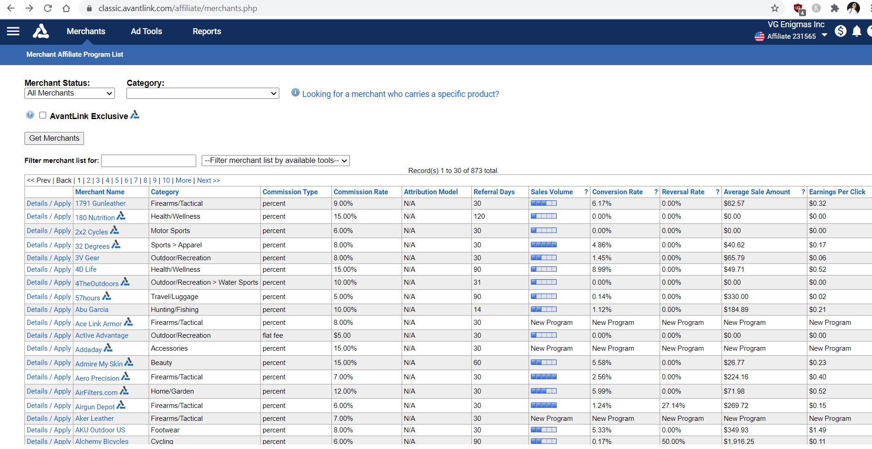Image resolution: width=872 pixels, height=449 pixels.
Task: Sort by Commission Rate column
Action: coord(361,192)
